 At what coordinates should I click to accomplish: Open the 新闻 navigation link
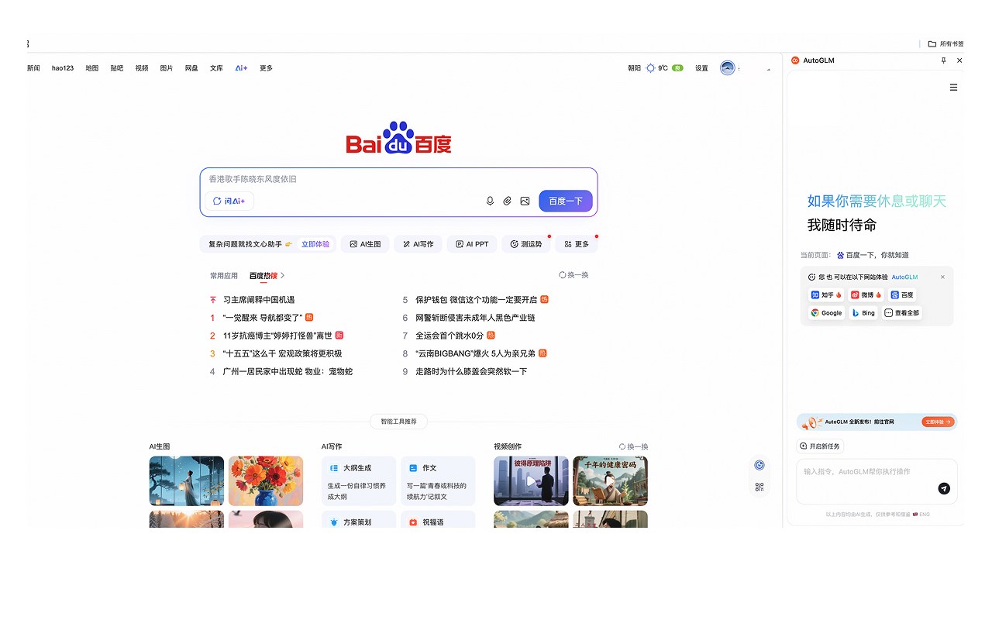(x=33, y=68)
